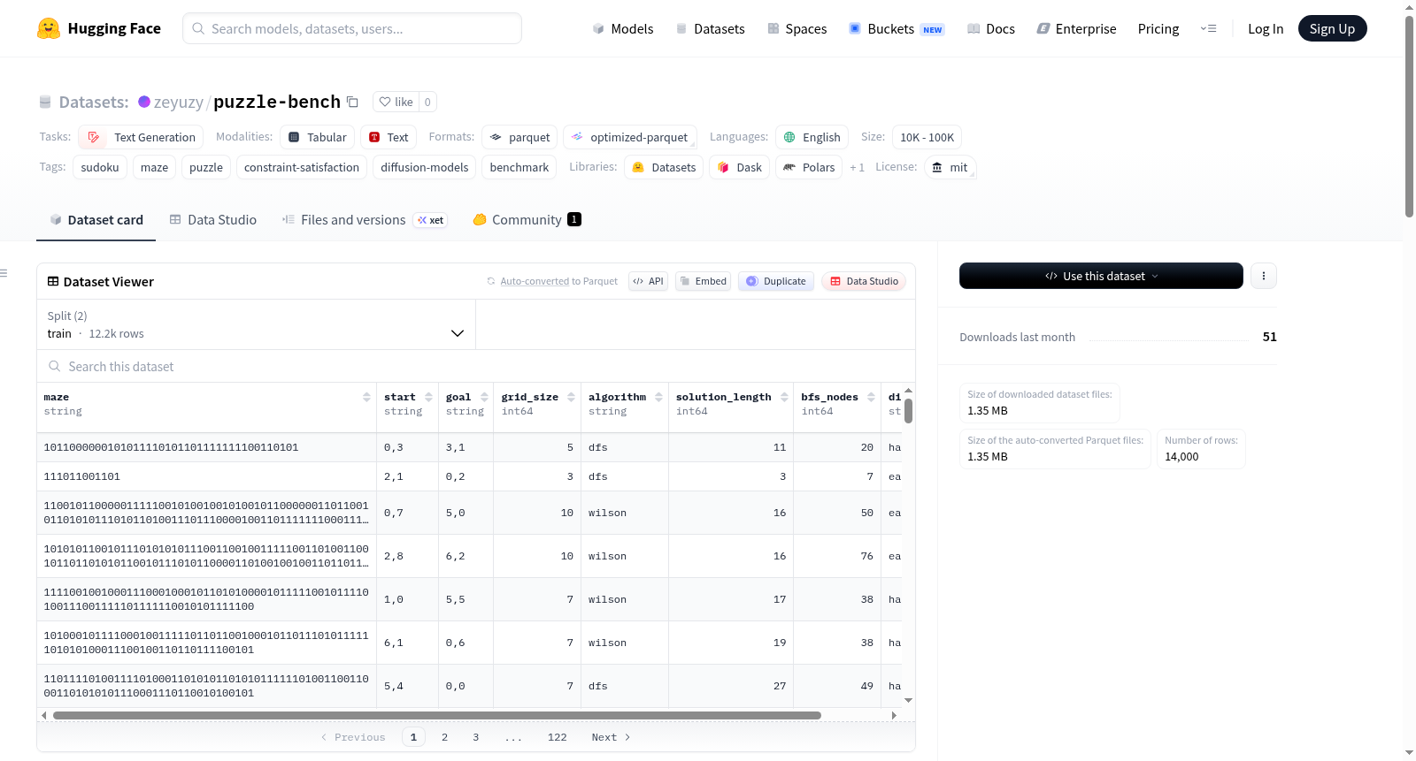The image size is (1416, 761).
Task: Expand the train split dropdown
Action: 256,324
